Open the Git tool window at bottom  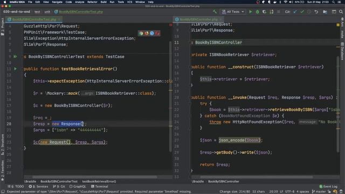59,186
